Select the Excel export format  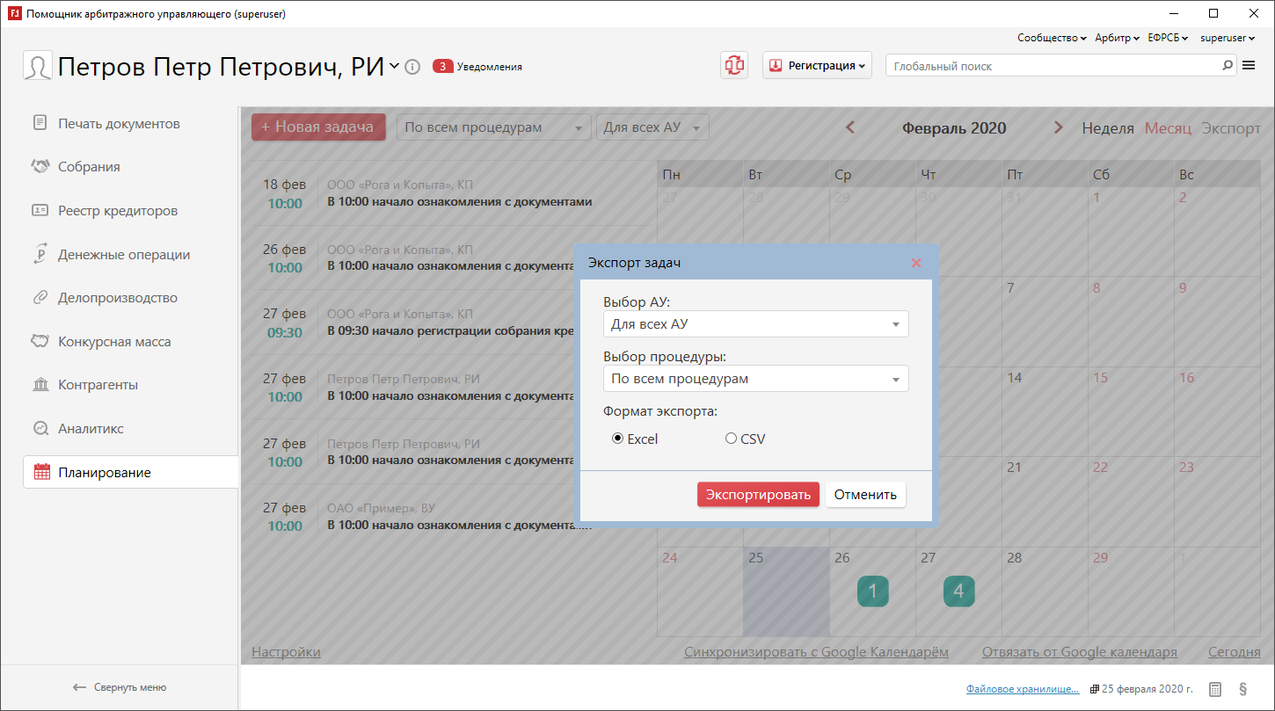[x=618, y=439]
